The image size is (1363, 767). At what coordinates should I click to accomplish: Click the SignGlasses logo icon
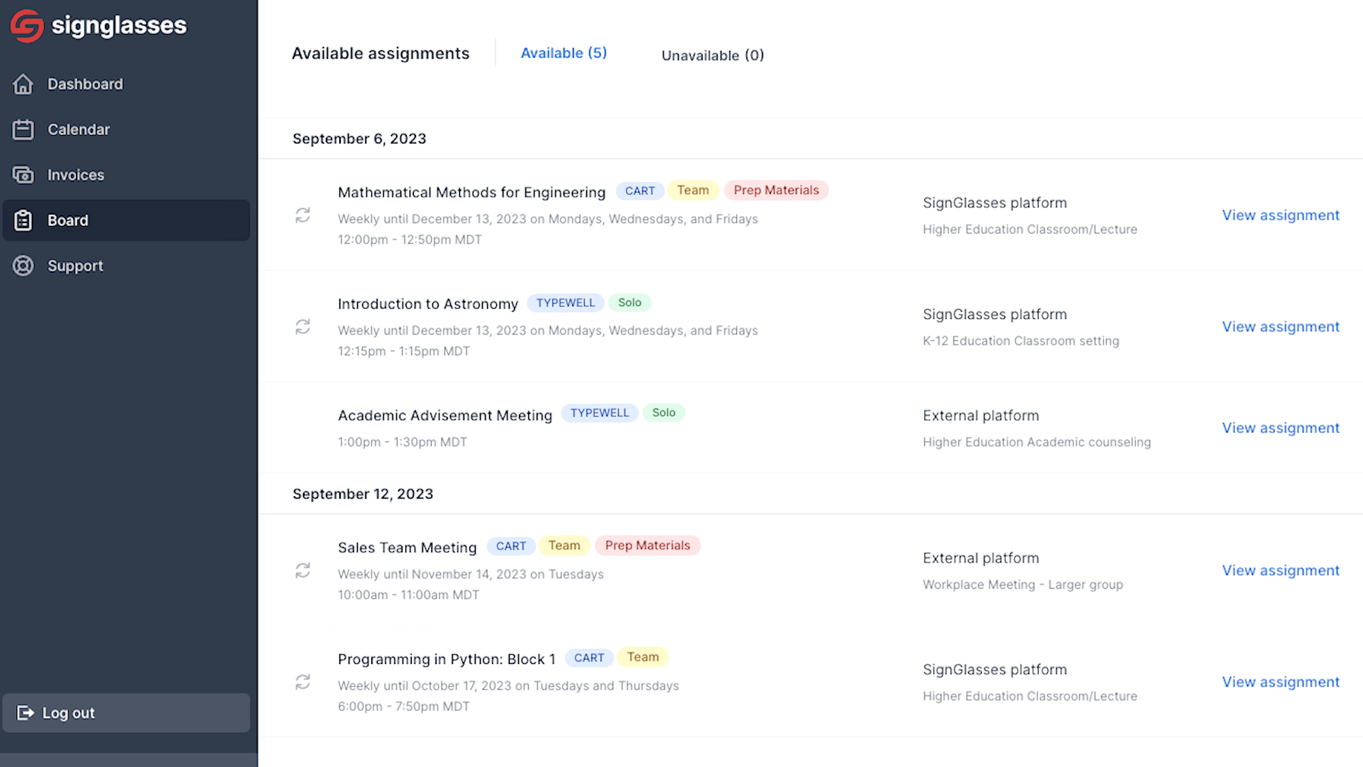coord(27,26)
